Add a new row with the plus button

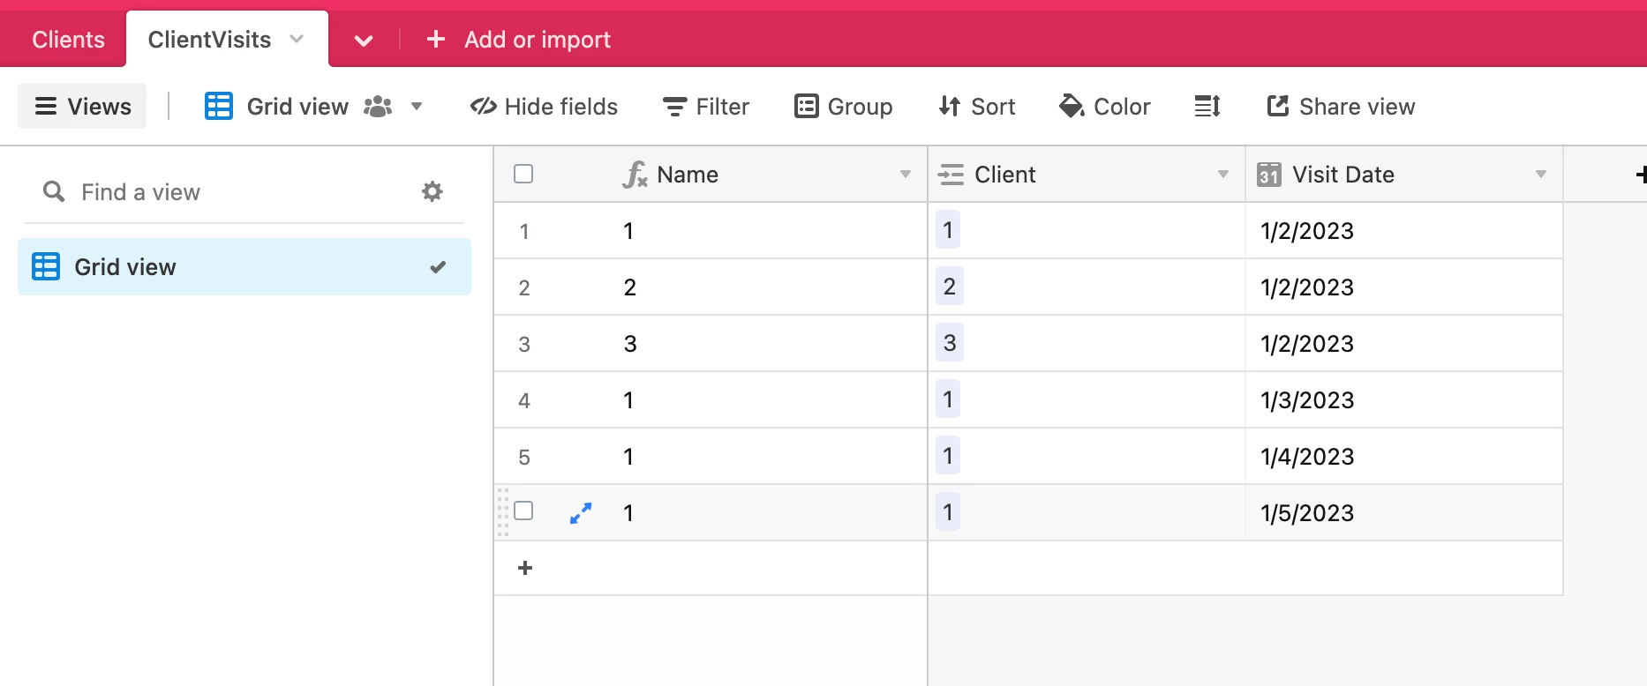pyautogui.click(x=525, y=568)
